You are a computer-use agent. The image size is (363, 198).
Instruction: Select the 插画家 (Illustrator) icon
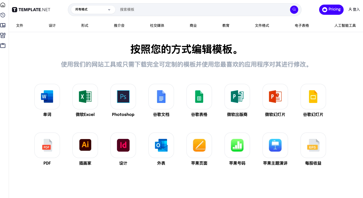85,145
